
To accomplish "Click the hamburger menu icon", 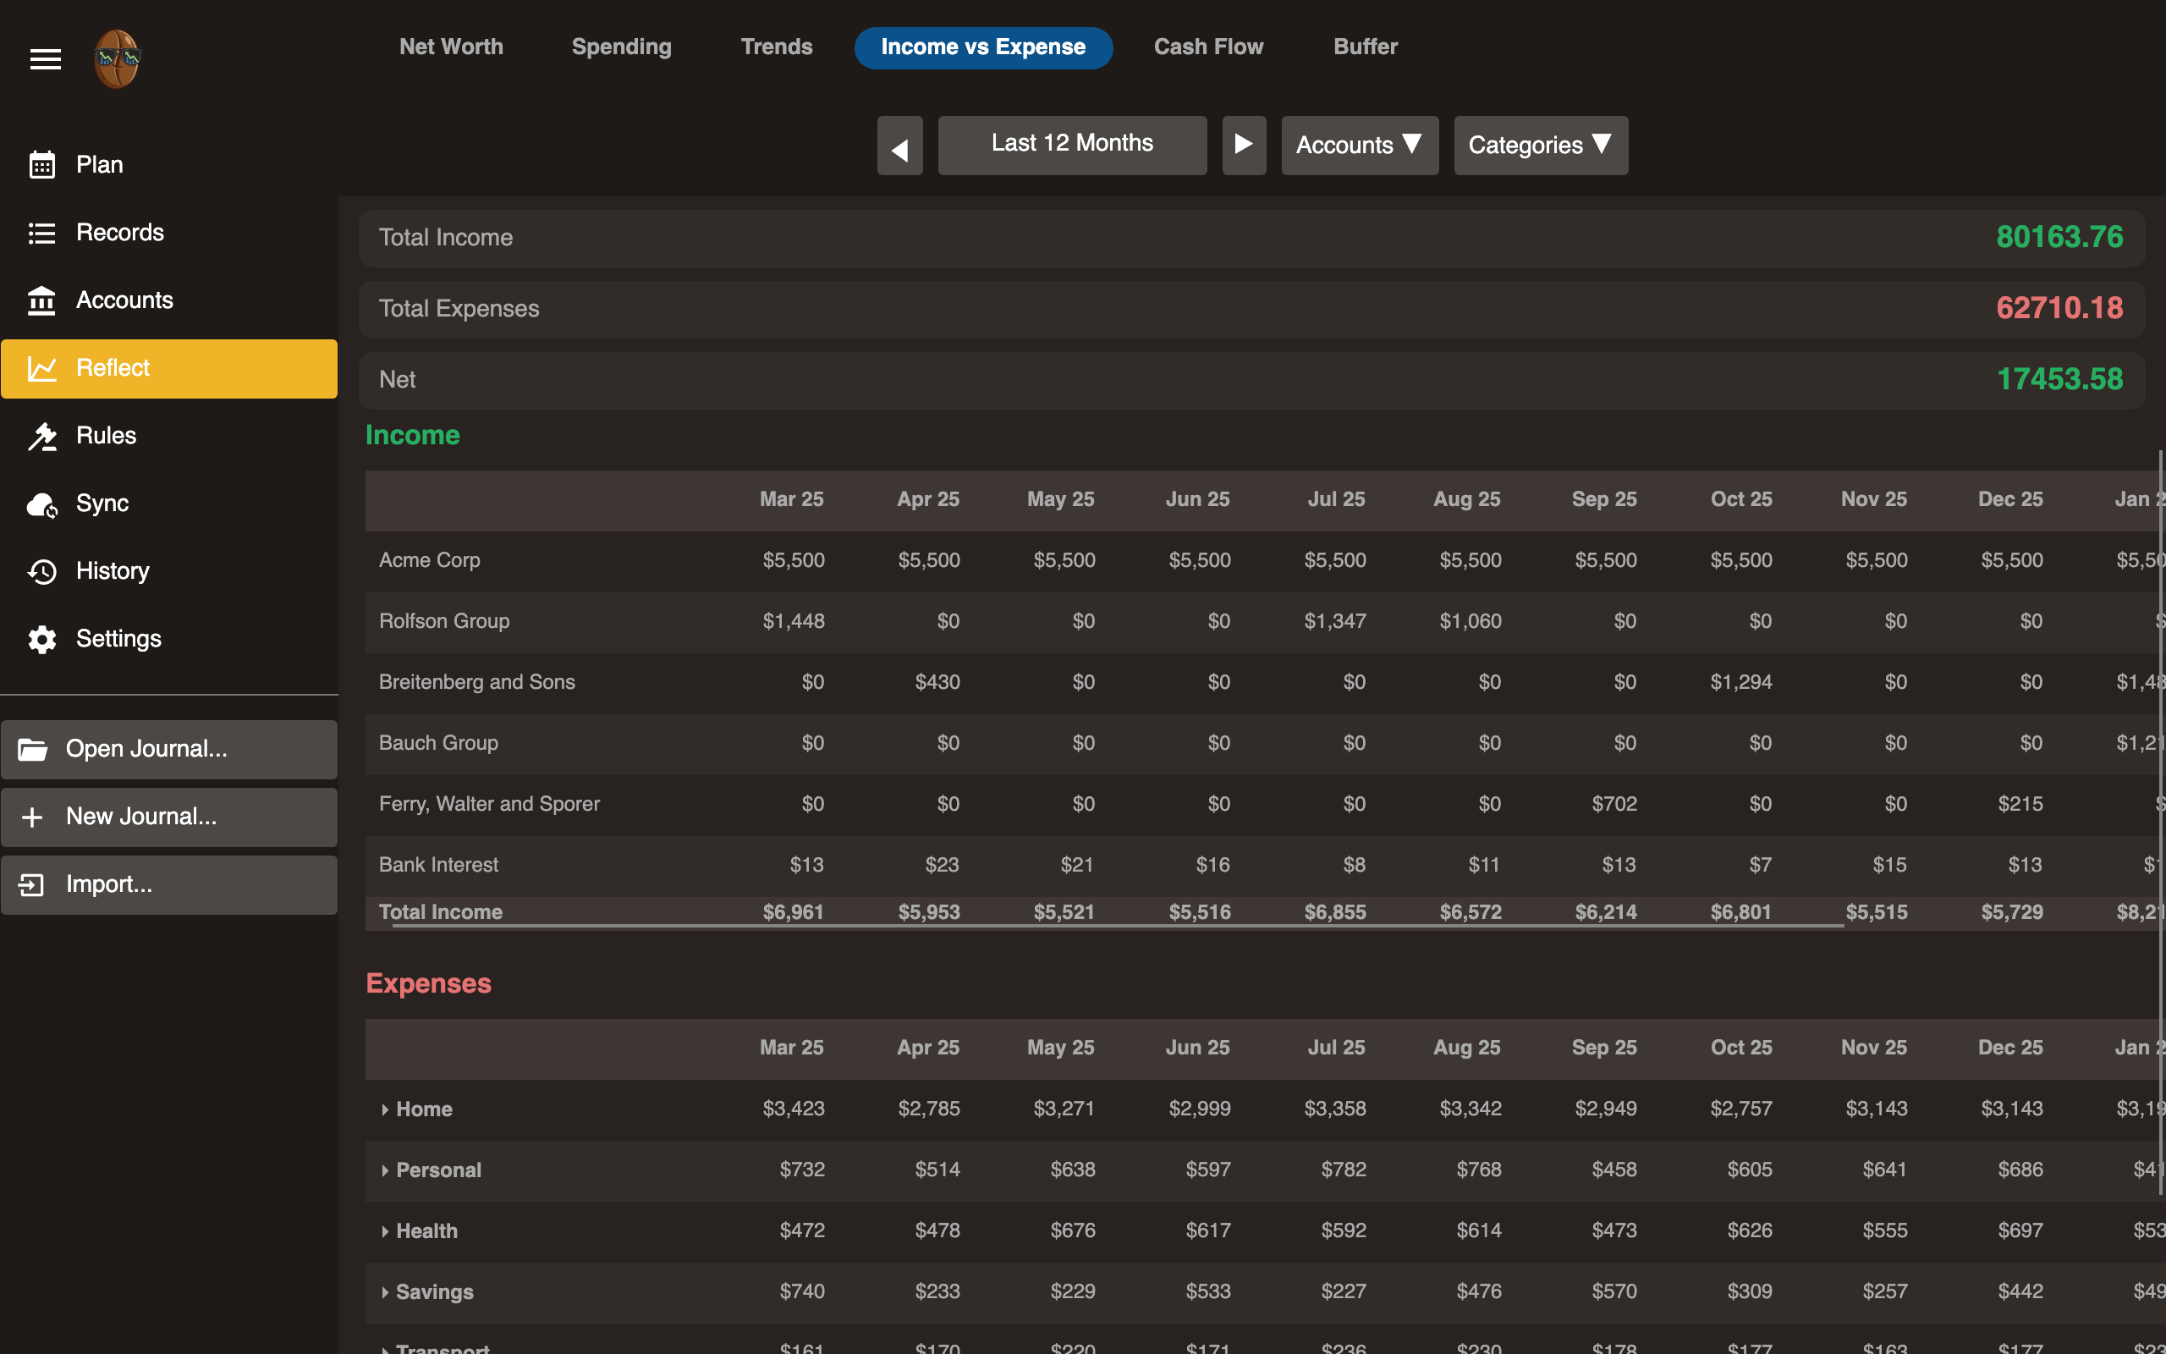I will pos(45,59).
